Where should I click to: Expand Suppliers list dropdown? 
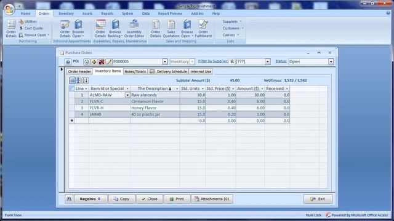(232, 21)
